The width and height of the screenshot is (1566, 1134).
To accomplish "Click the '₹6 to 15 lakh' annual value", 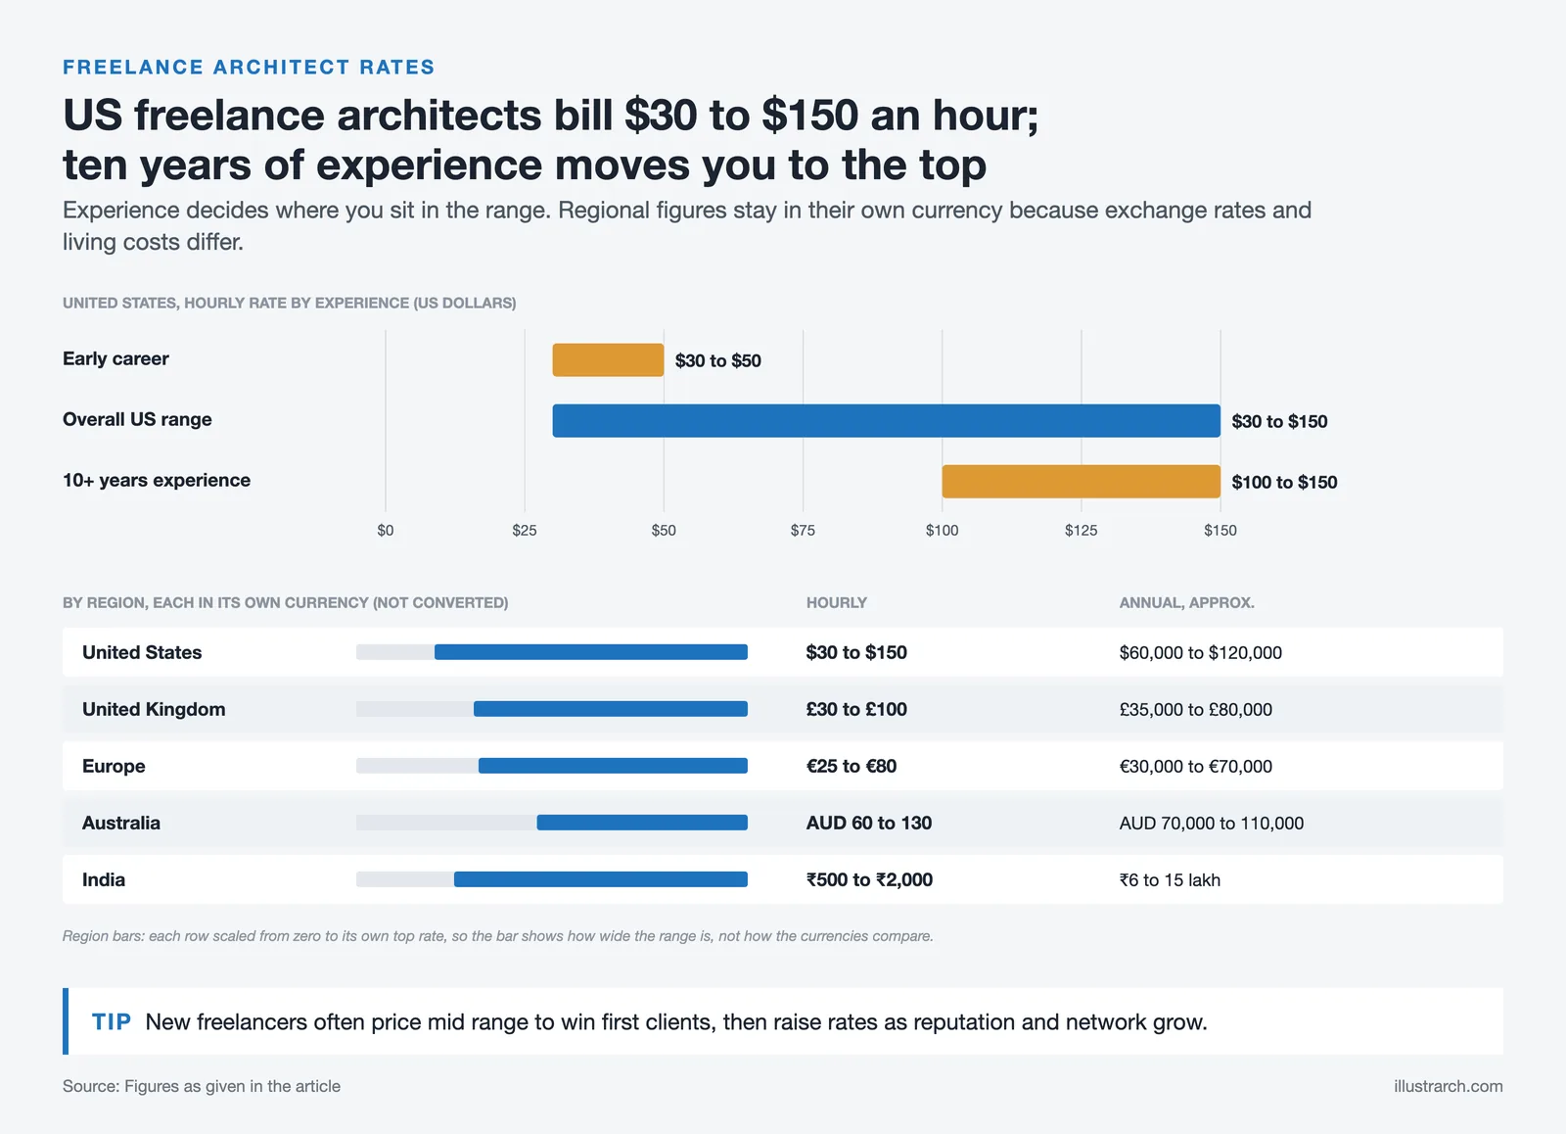I will pyautogui.click(x=1170, y=879).
